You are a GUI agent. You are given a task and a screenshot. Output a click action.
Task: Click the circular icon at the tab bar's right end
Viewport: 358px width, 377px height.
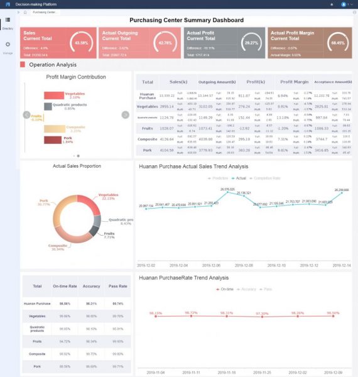(354, 12)
